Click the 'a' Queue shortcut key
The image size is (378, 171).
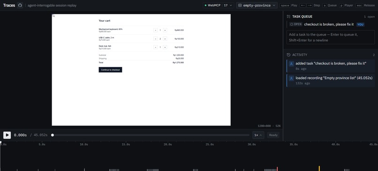325,5
